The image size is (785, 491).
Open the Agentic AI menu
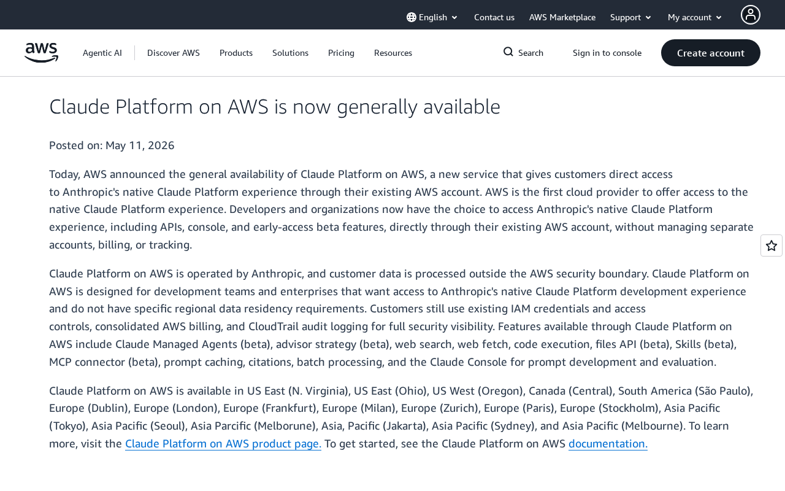[102, 53]
